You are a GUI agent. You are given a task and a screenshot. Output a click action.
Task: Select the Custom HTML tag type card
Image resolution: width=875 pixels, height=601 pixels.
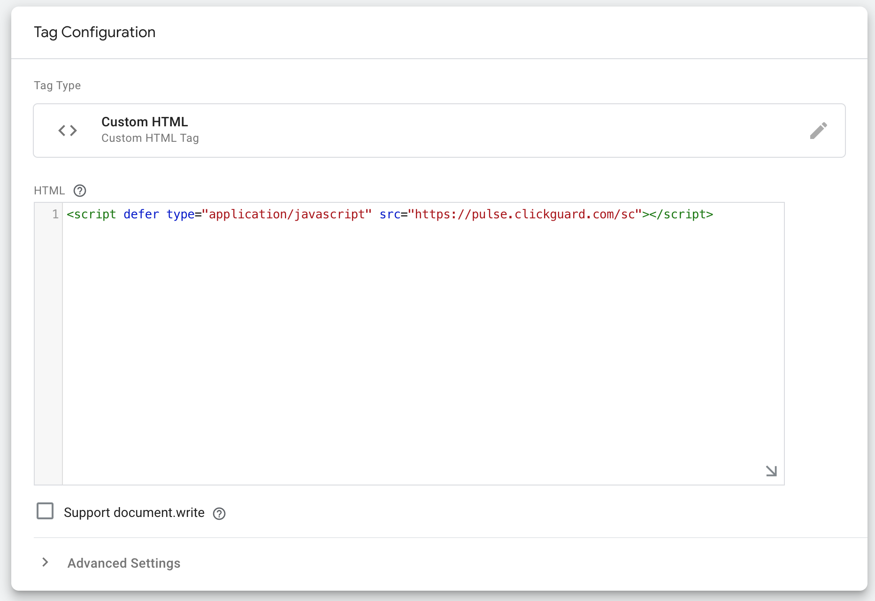click(x=439, y=131)
